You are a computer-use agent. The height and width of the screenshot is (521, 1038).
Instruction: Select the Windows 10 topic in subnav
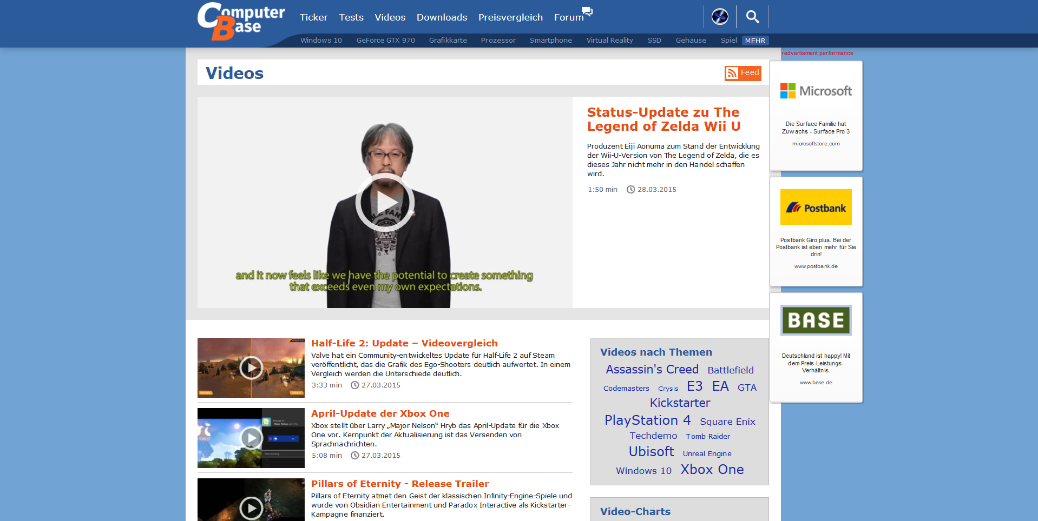tap(321, 41)
